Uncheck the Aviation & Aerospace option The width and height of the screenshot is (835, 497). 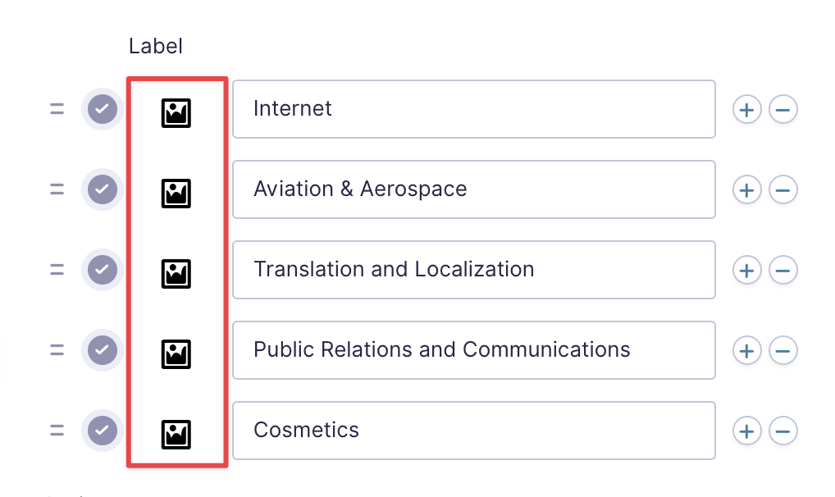pyautogui.click(x=103, y=189)
